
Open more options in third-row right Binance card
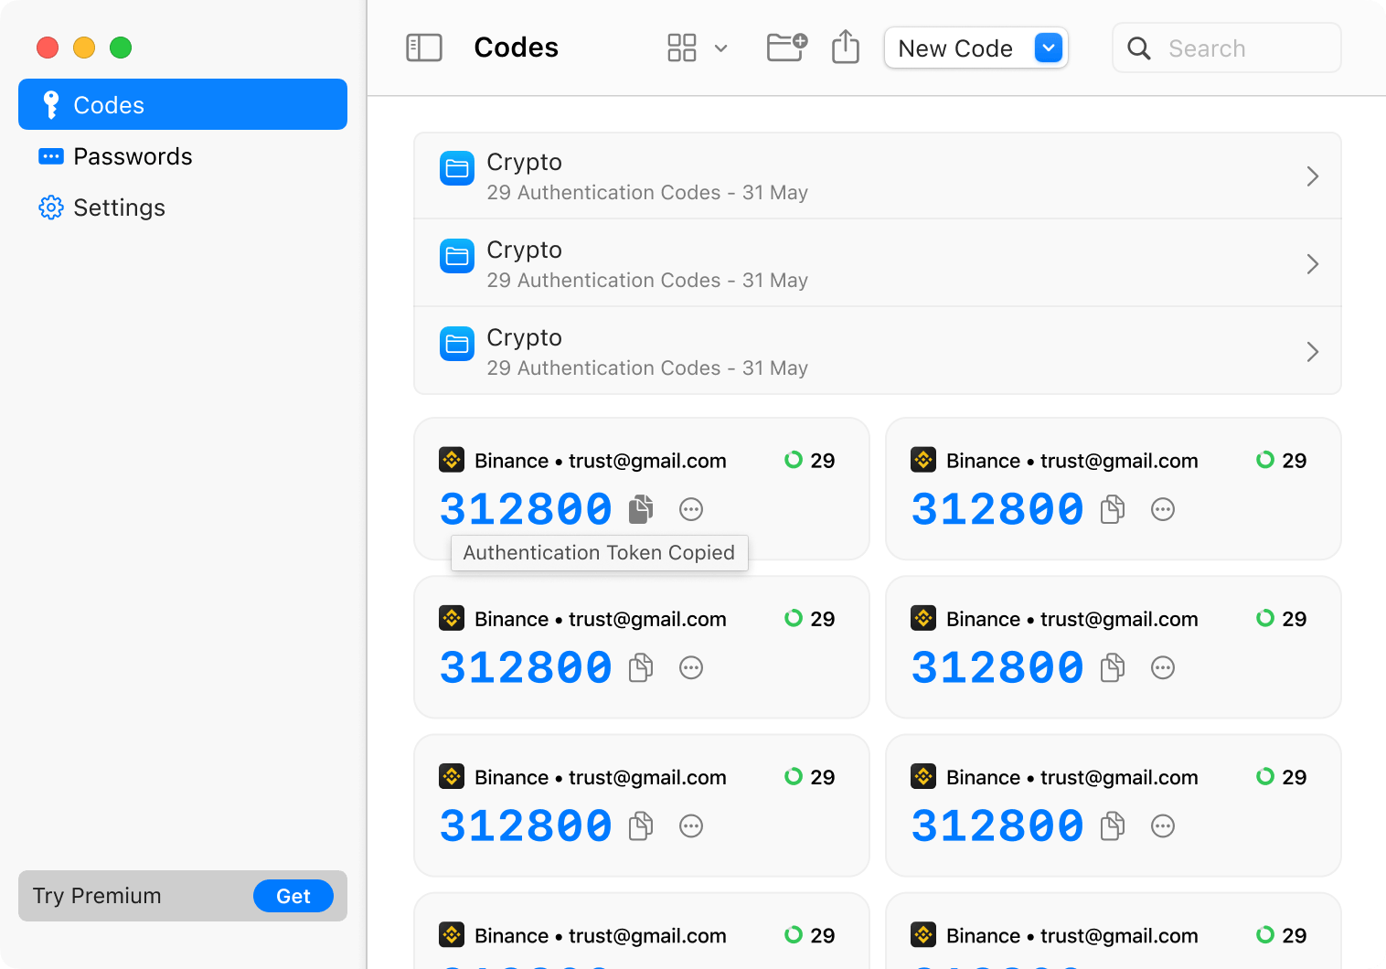coord(1163,826)
